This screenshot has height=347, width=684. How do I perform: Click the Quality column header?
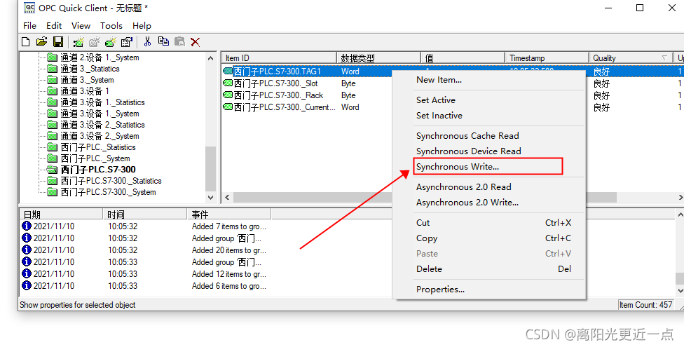pos(631,57)
